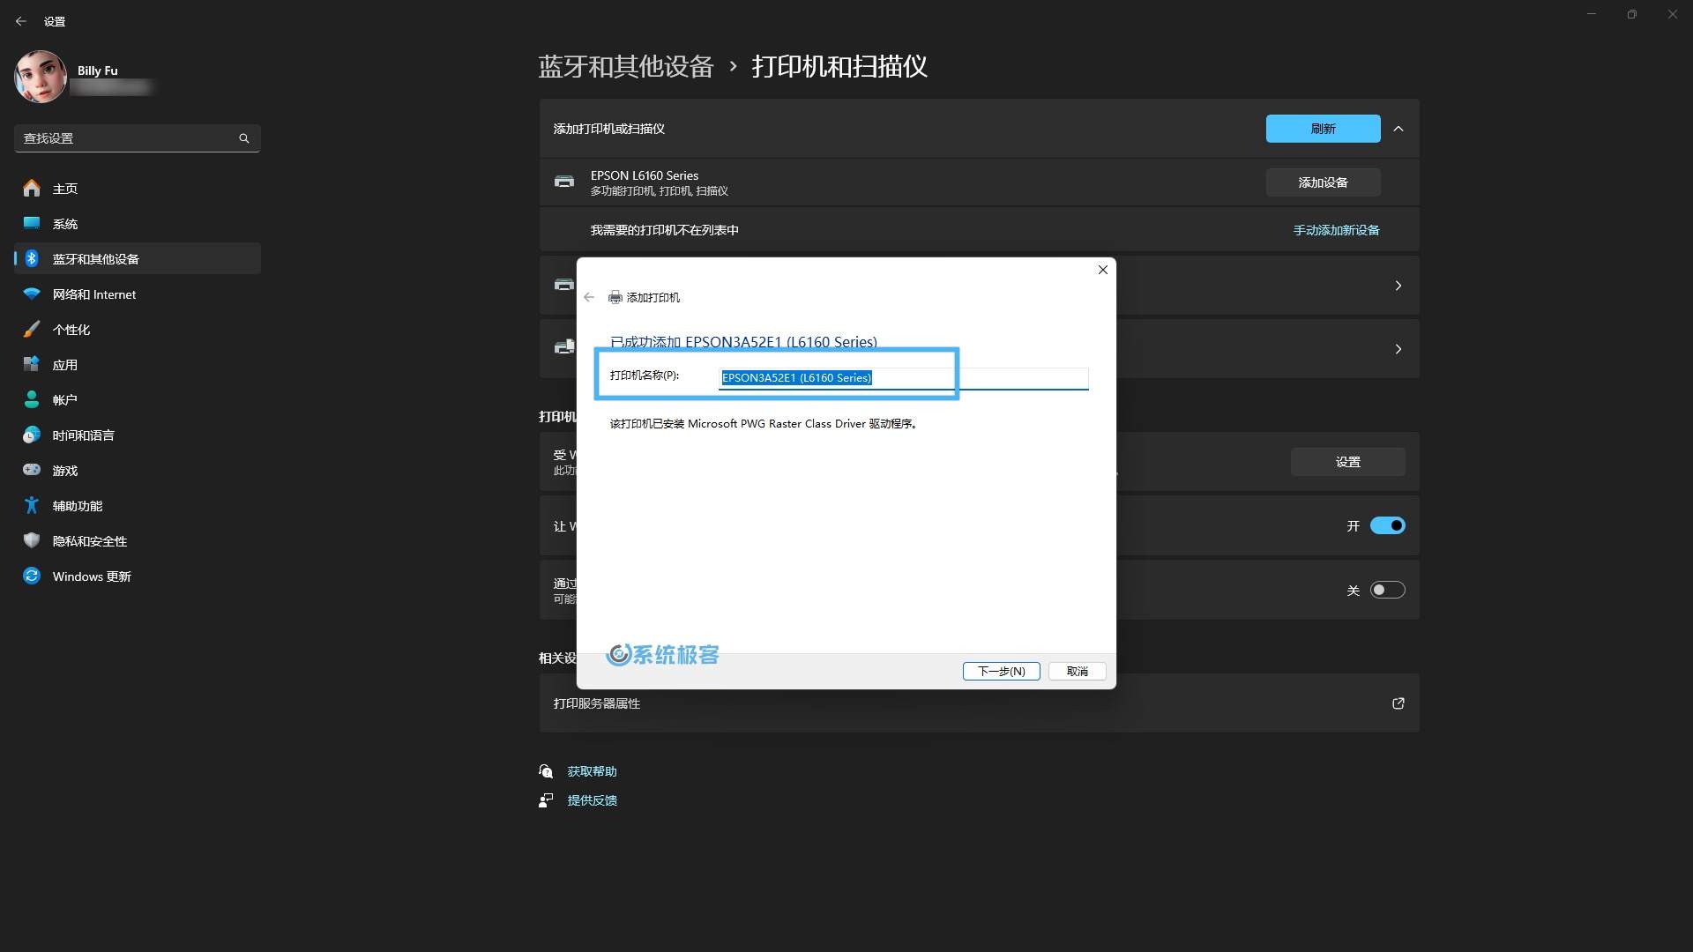This screenshot has height=952, width=1693.
Task: Click the Cancel button in dialog
Action: pyautogui.click(x=1076, y=671)
